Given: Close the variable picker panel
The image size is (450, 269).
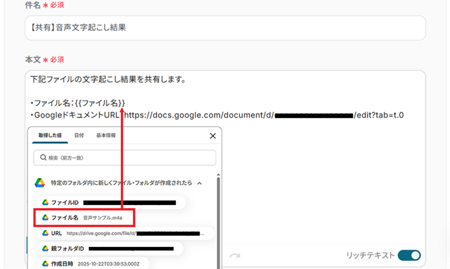Looking at the screenshot, I should click(x=212, y=136).
